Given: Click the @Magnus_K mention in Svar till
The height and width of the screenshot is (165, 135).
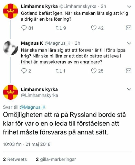Looking at the screenshot, I should tap(33, 107).
